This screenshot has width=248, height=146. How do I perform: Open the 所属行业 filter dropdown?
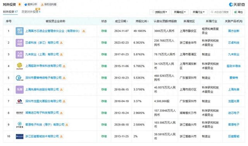[199, 12]
